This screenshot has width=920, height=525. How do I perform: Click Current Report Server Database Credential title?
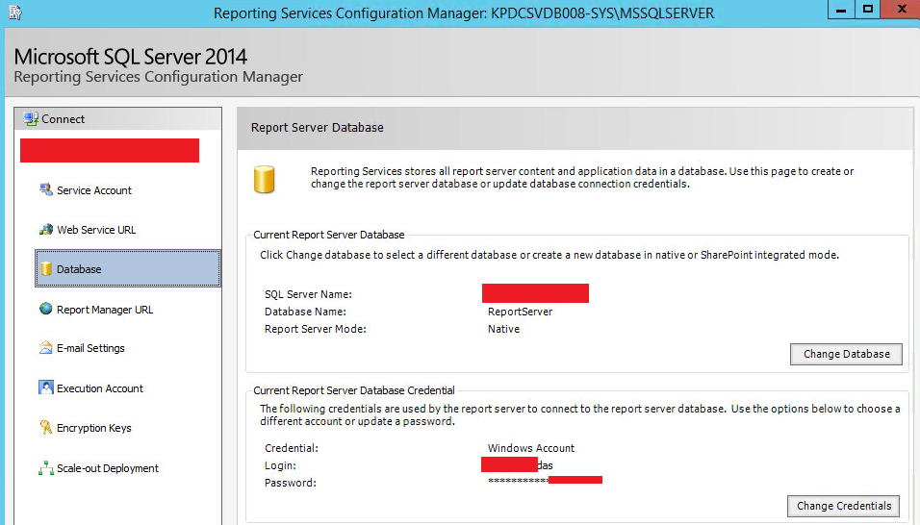[x=354, y=390]
